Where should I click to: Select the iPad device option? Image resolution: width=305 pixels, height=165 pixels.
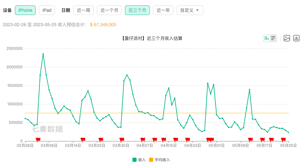47,10
